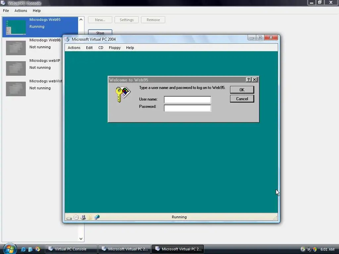Click Cancel in the Web95 logon dialog
The image size is (339, 254).
pyautogui.click(x=242, y=99)
